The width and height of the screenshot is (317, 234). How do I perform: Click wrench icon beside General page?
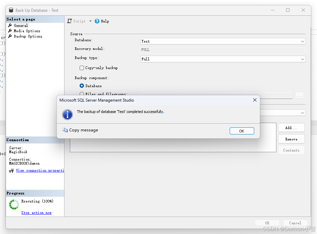click(10, 25)
